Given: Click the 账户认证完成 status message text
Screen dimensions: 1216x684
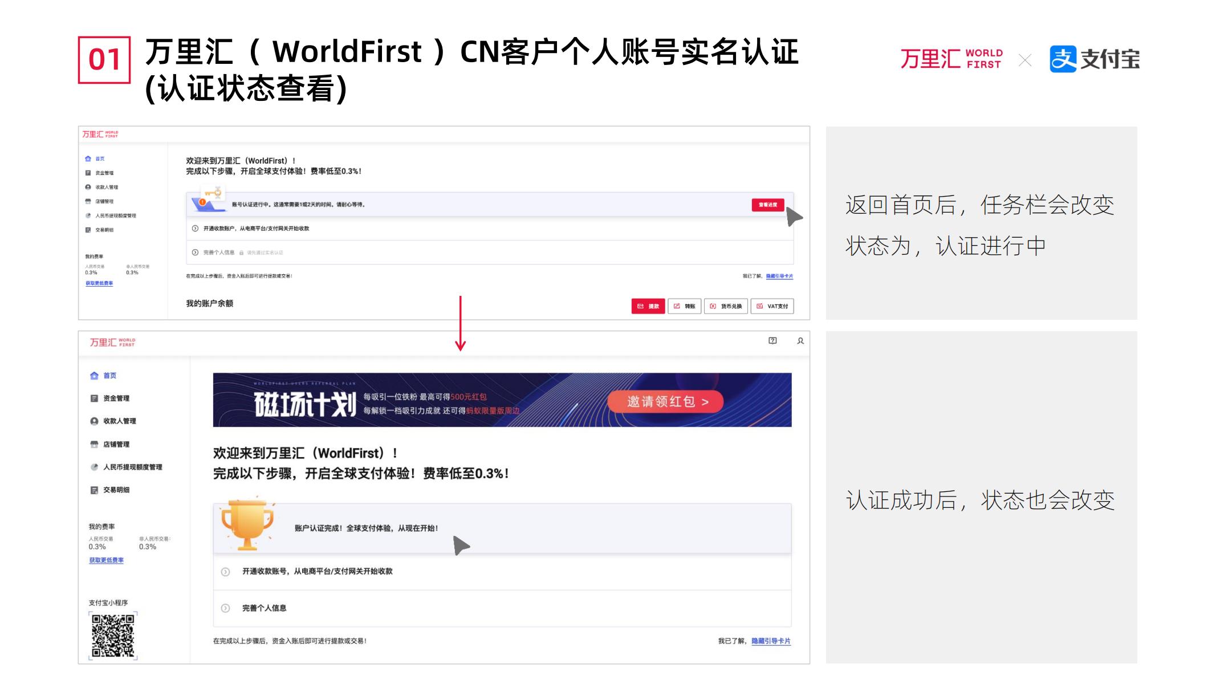Looking at the screenshot, I should 366,528.
